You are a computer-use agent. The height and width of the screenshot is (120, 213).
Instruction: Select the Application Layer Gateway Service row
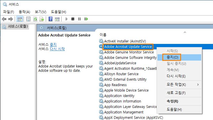[130, 107]
